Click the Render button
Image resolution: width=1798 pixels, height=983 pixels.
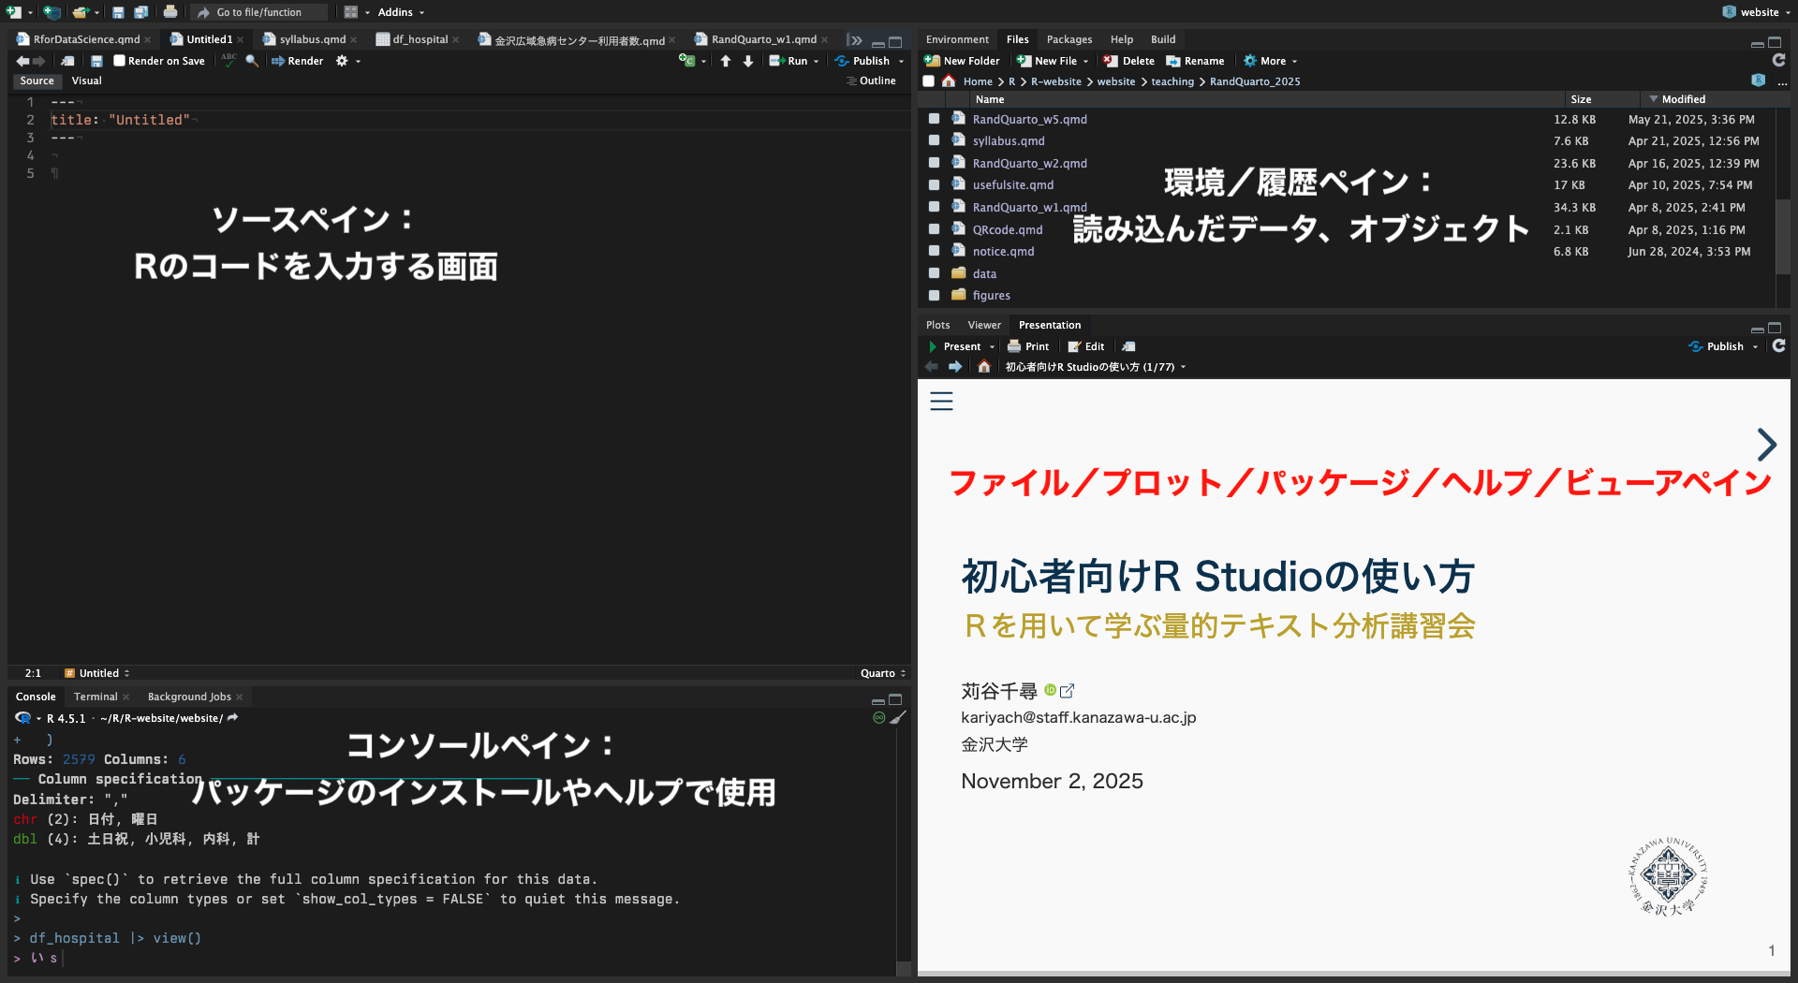click(x=297, y=61)
